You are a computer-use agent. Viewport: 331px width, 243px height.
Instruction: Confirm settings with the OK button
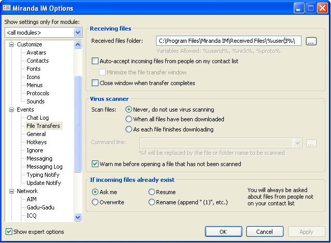[x=223, y=232]
